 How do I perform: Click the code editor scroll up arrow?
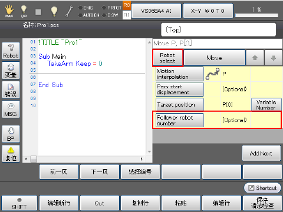coord(149,42)
